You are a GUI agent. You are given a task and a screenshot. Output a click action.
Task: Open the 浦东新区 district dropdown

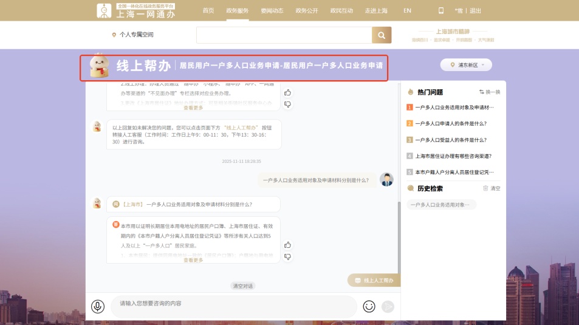[466, 64]
